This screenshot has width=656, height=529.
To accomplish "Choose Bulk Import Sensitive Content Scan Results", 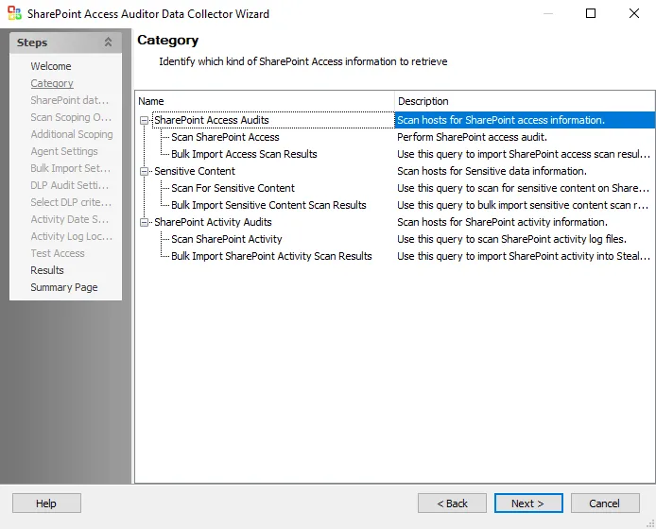I will [268, 205].
